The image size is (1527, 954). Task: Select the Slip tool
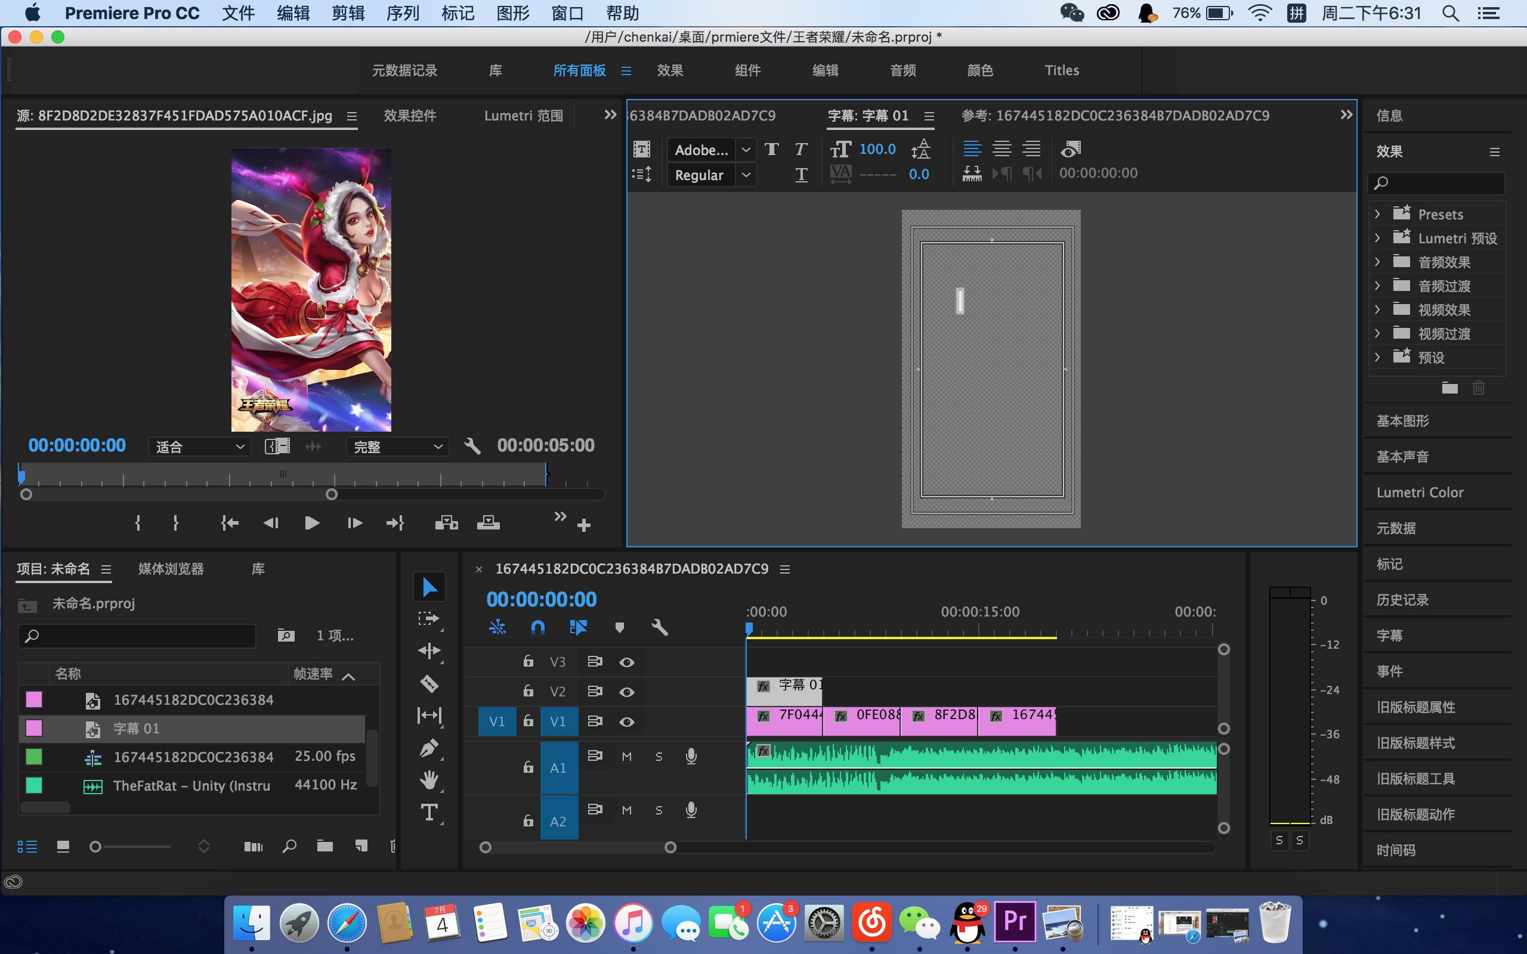[x=429, y=715]
